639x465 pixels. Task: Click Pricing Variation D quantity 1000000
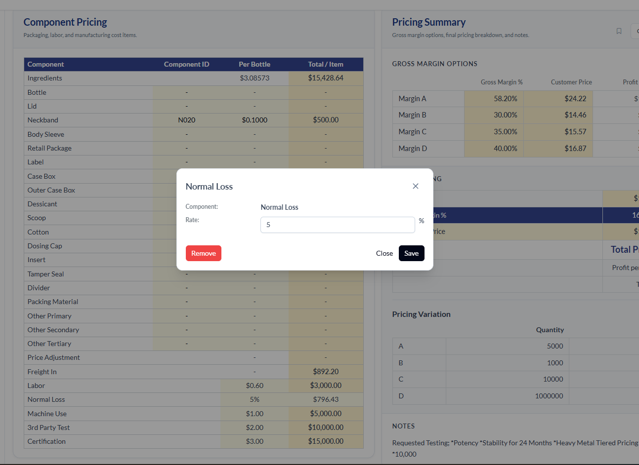(x=549, y=396)
